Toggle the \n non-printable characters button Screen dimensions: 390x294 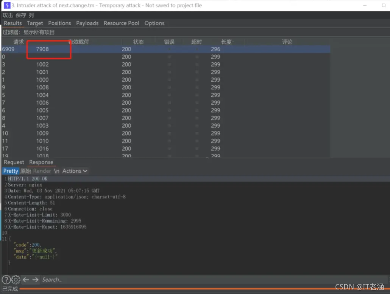click(x=57, y=171)
